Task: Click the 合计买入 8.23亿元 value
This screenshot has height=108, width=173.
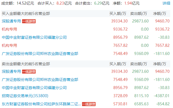Action: [x=54, y=3]
